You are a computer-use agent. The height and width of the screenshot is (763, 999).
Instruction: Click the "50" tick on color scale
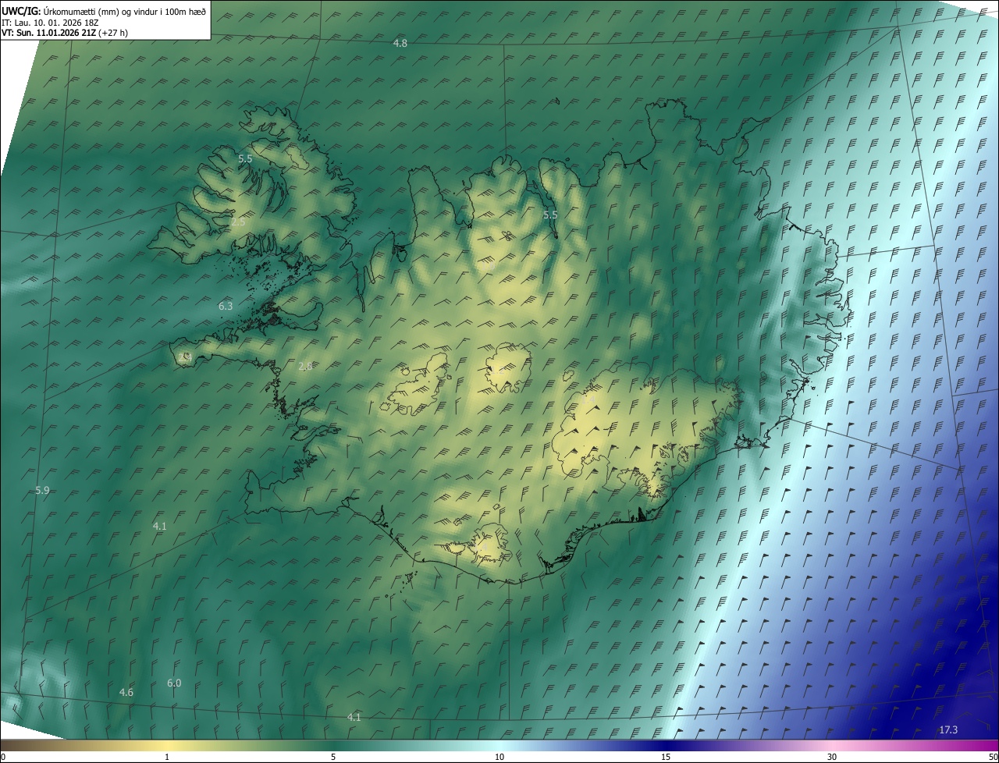993,757
